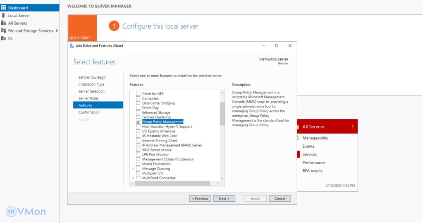Click the orange step 1 circle
422x223 pixels.
[114, 26]
